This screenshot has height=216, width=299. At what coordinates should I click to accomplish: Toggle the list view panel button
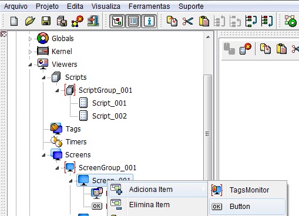pos(133,21)
